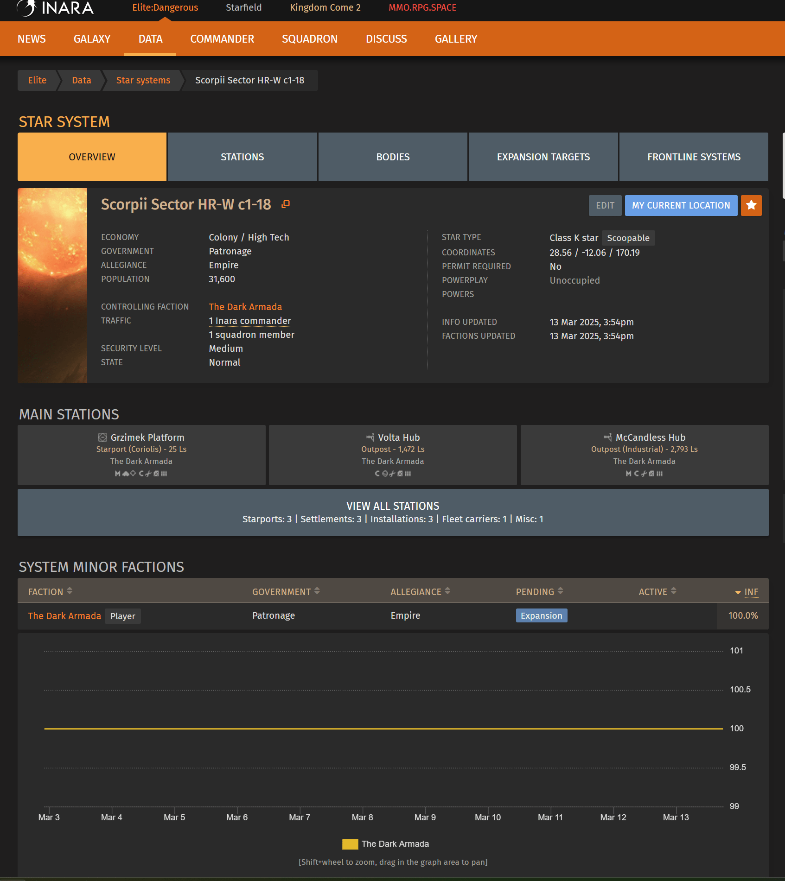Open the GALLERY menu
The image size is (785, 881).
point(456,39)
